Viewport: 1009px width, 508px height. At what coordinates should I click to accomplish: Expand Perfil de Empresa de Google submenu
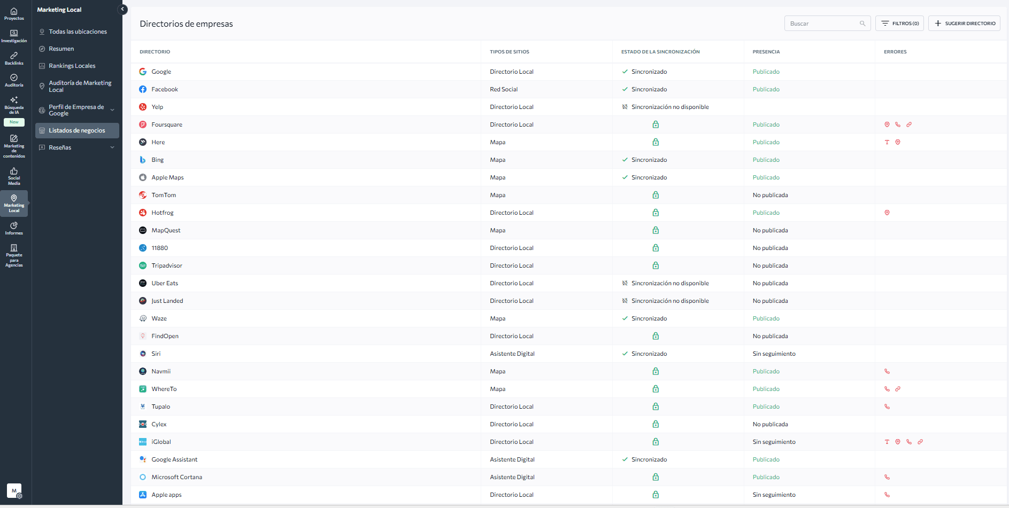112,110
